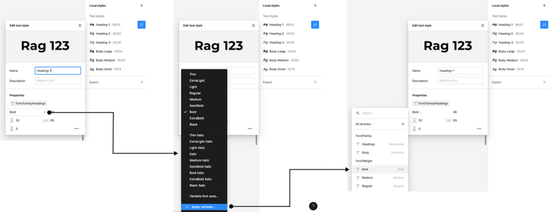Click the plus icon beside All libraries
This screenshot has width=550, height=212.
point(403,124)
